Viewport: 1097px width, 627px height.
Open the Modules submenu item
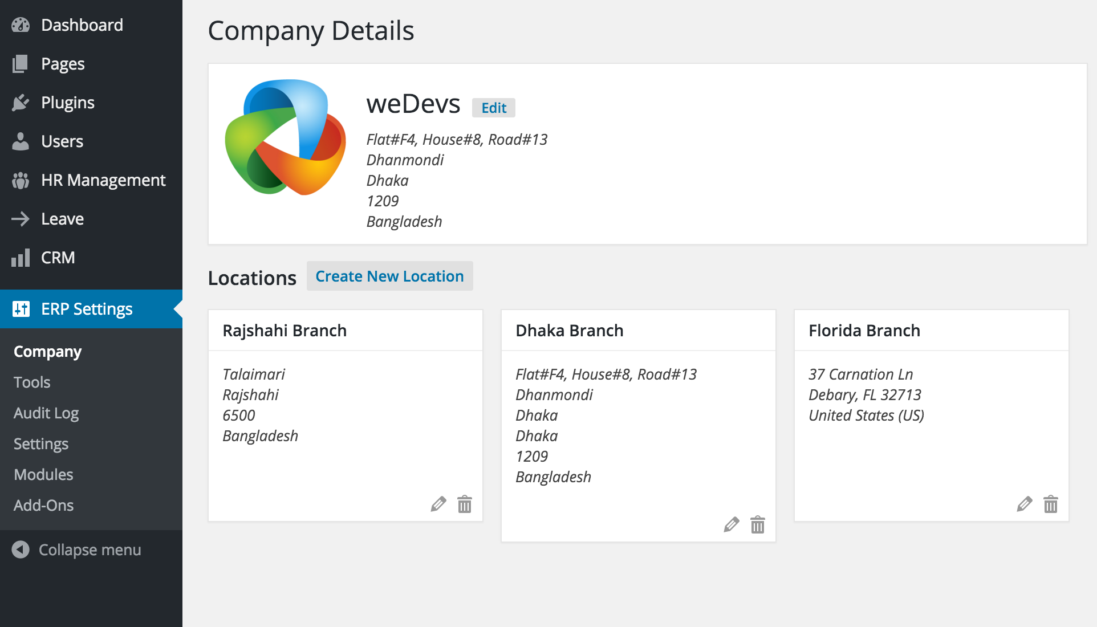tap(43, 475)
